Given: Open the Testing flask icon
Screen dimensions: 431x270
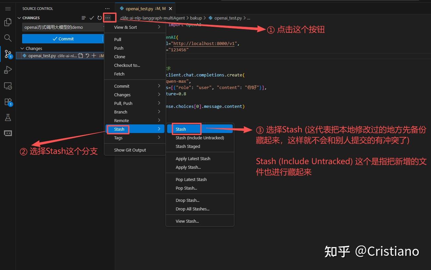Looking at the screenshot, I should [8, 117].
